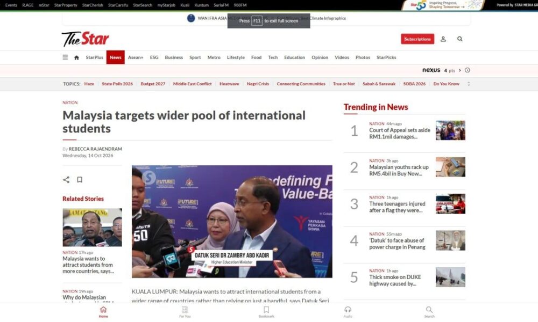The width and height of the screenshot is (538, 322).
Task: Open Audio in bottom bar
Action: tap(348, 312)
